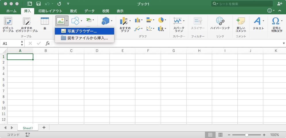Viewport: 286px width, 138px height.
Task: Click the fx insert function button
Action: tap(48, 43)
